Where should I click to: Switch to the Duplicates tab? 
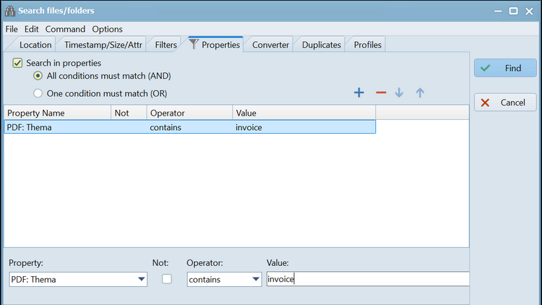(321, 45)
